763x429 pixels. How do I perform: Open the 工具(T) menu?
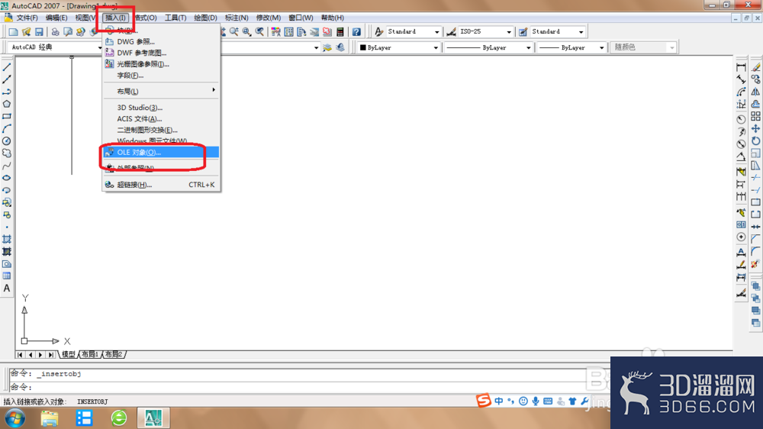pyautogui.click(x=175, y=18)
